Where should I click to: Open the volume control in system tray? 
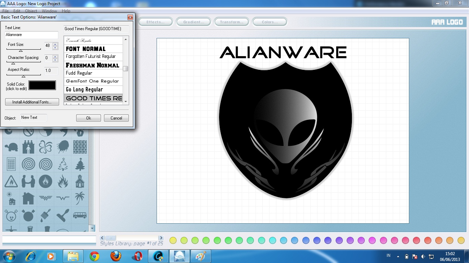pyautogui.click(x=423, y=256)
